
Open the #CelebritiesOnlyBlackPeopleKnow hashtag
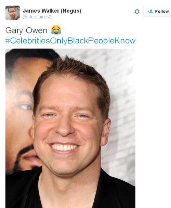(70, 41)
